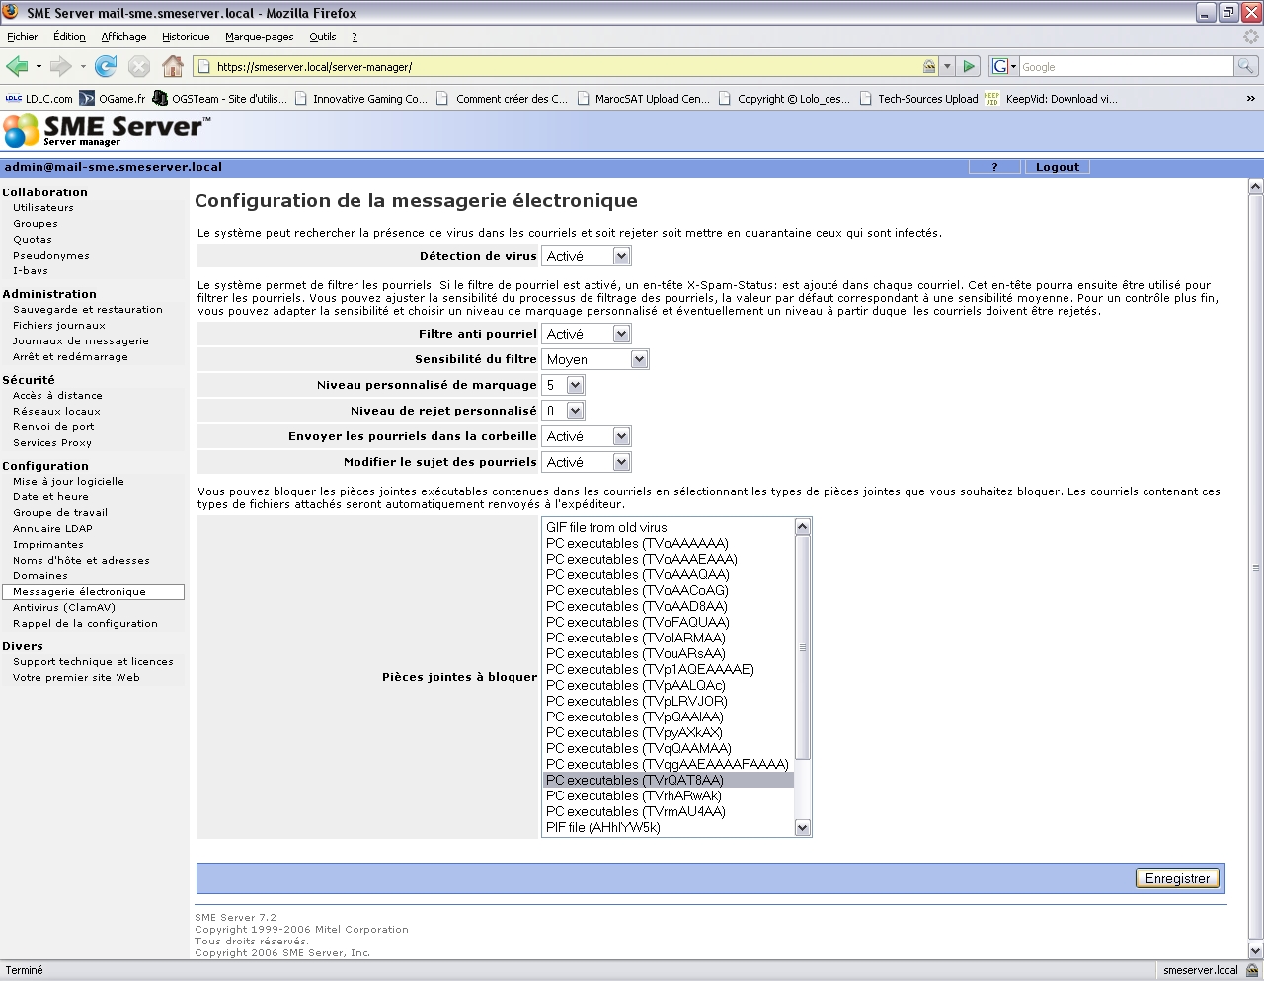This screenshot has height=981, width=1264.
Task: Click the attachment list scroll down arrow
Action: (x=803, y=828)
